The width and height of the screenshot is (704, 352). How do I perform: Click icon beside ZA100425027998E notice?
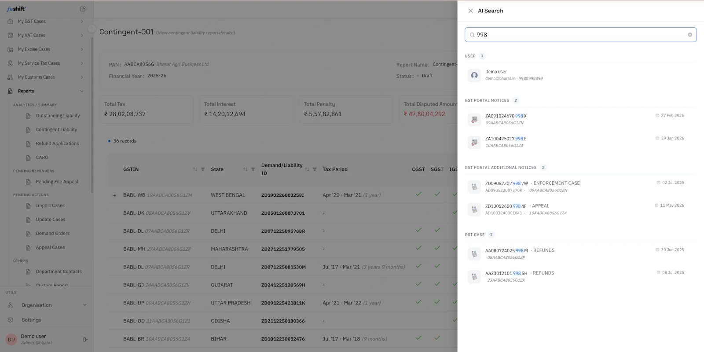coord(474,142)
